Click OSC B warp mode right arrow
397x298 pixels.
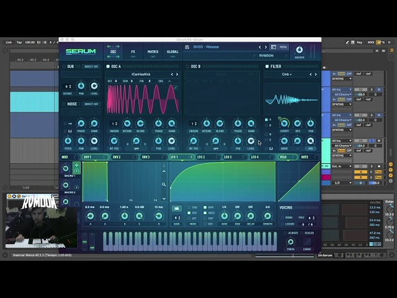[225, 144]
